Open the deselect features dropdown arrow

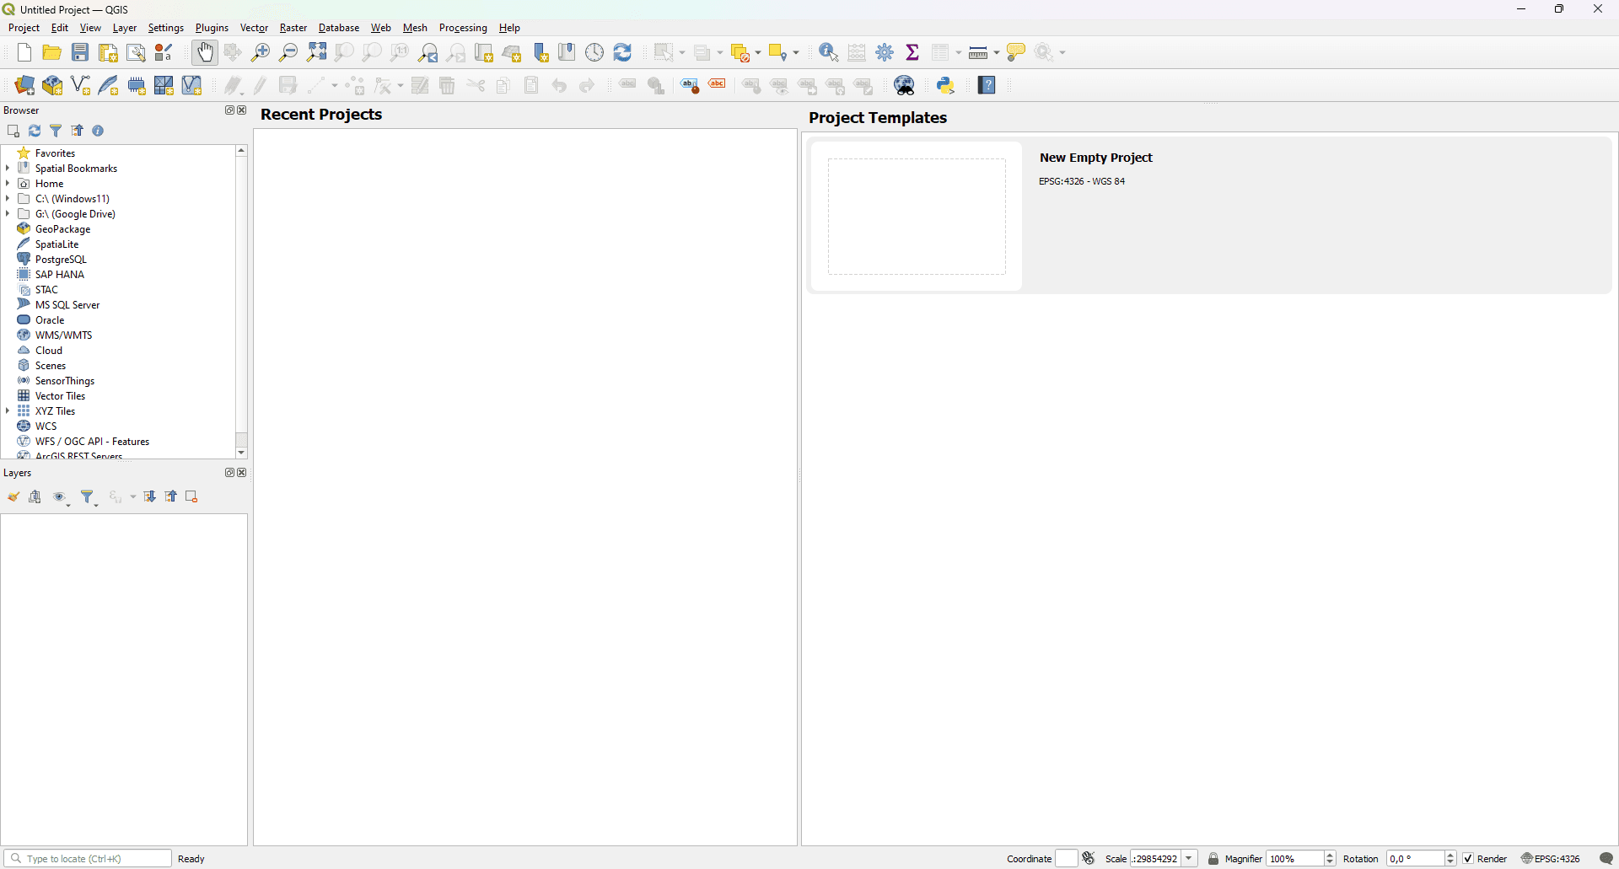point(757,54)
